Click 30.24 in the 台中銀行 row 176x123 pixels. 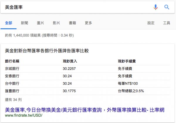(x=67, y=83)
